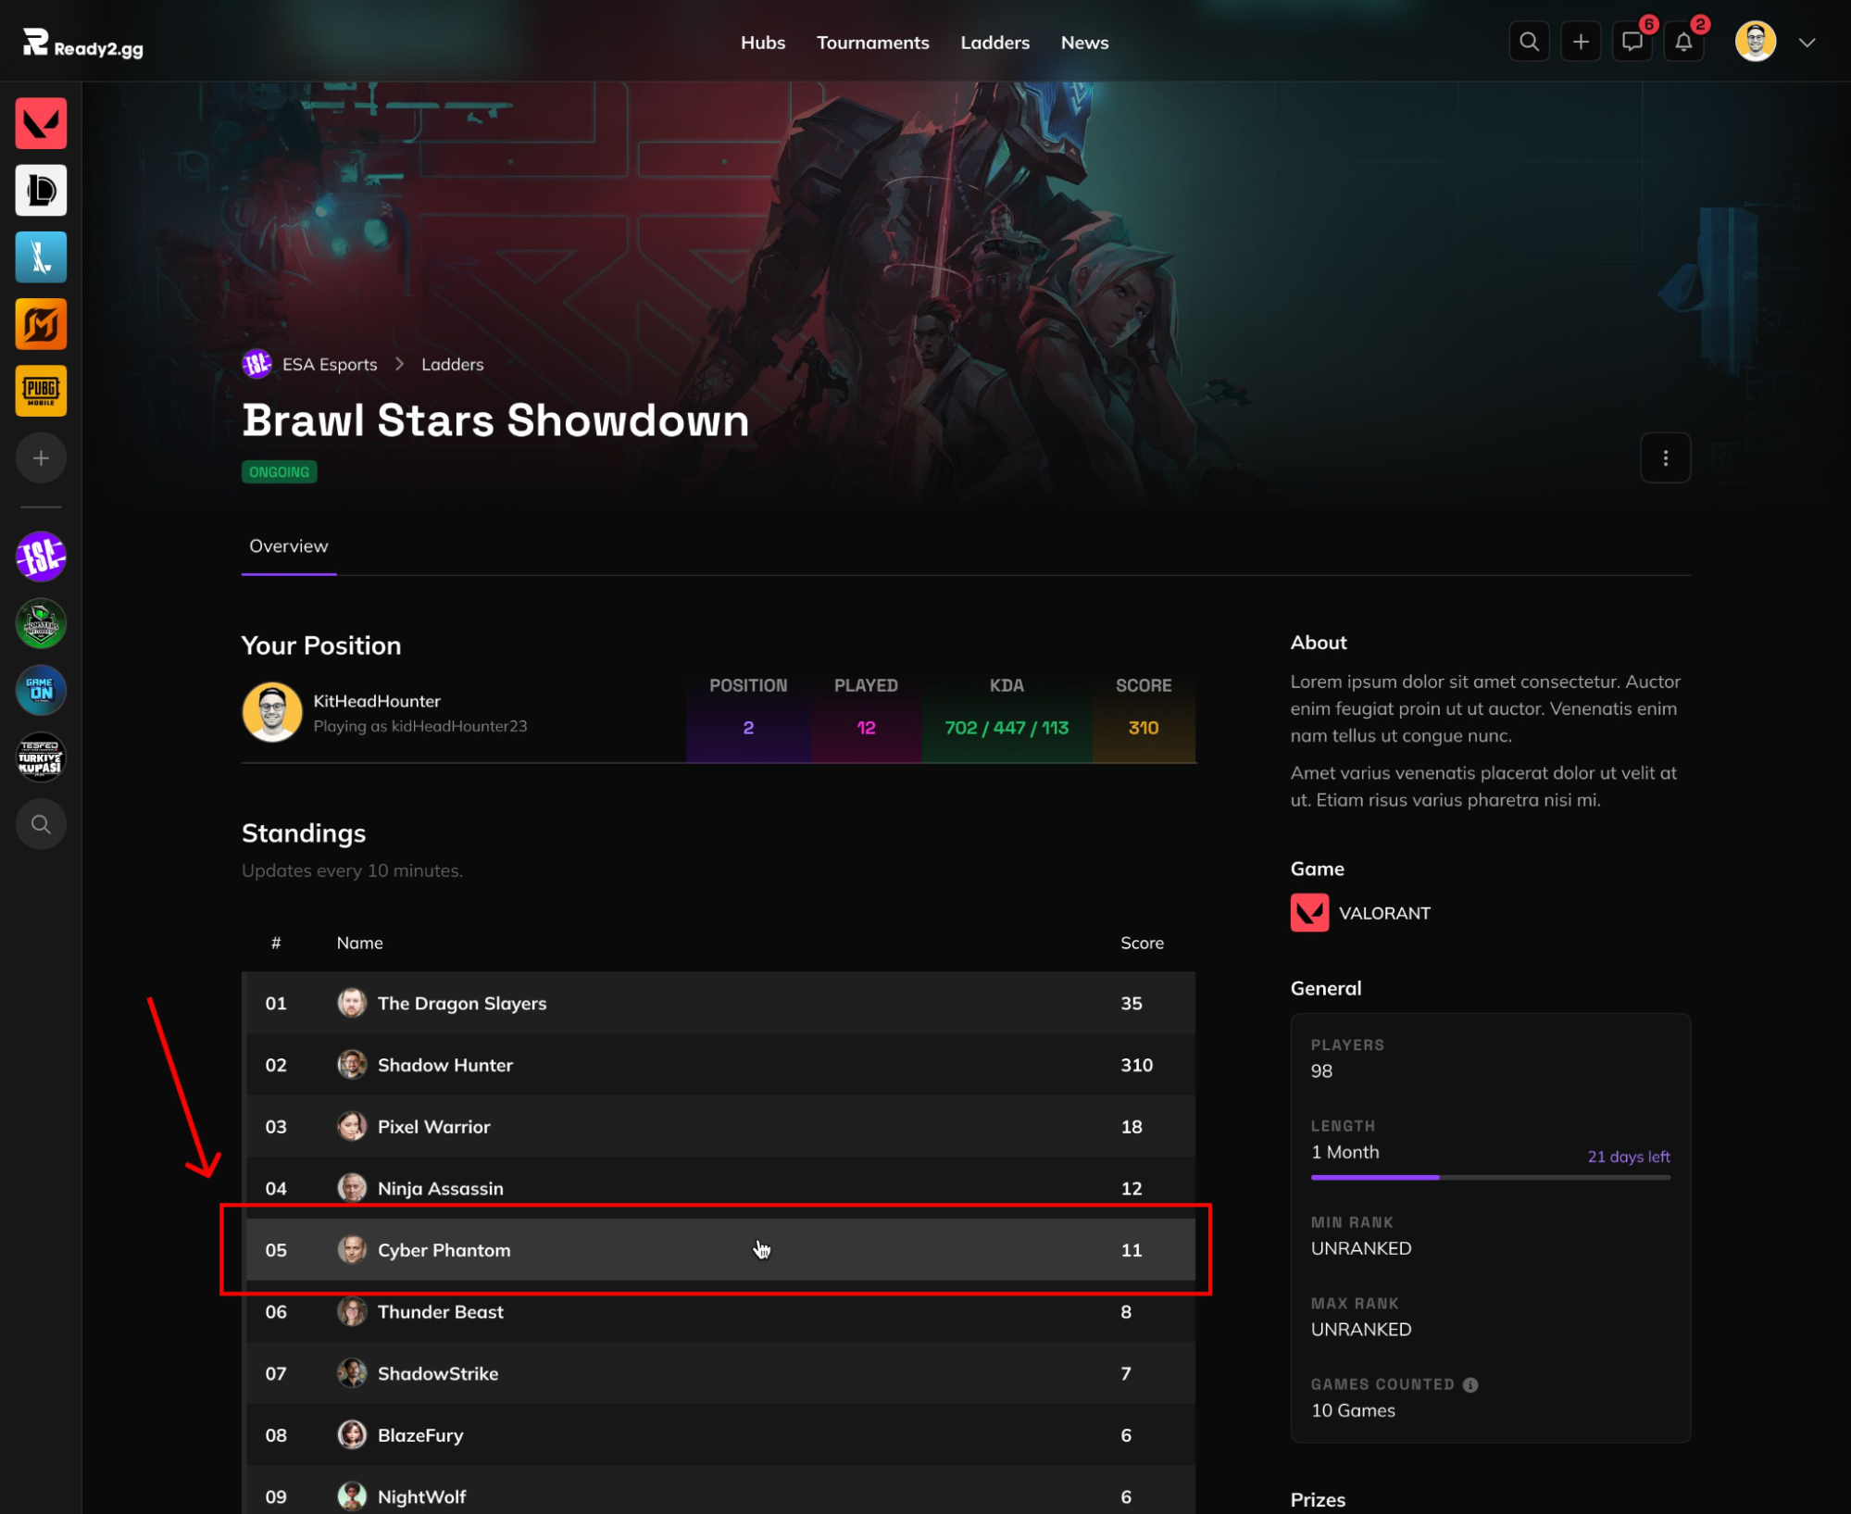Click the add game plus button in sidebar

tap(41, 457)
